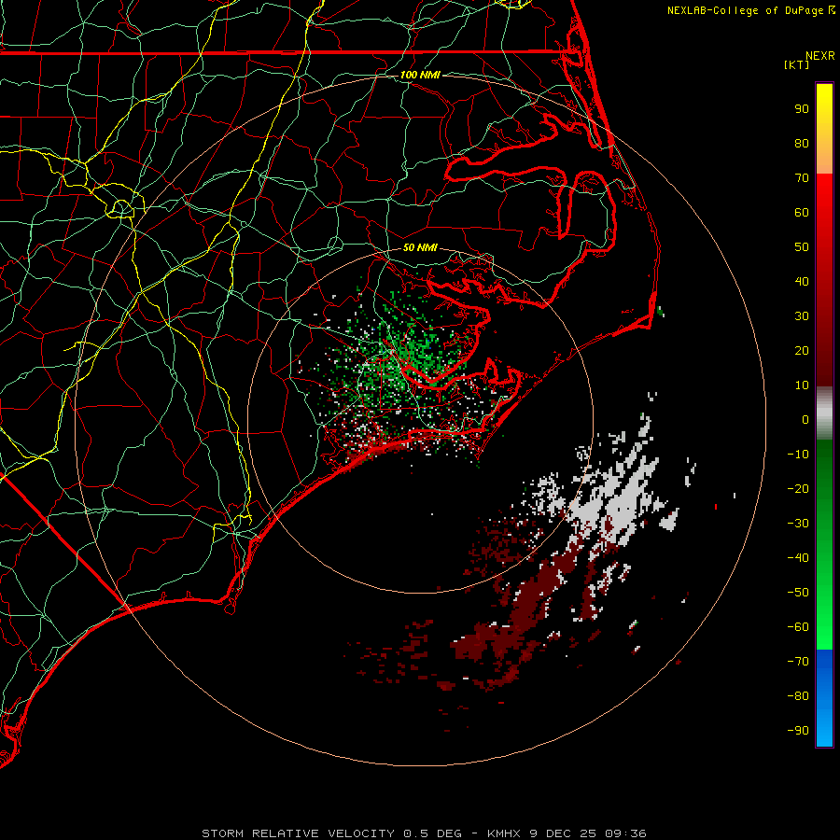Click the [KT] units label
The height and width of the screenshot is (840, 840).
[x=797, y=64]
